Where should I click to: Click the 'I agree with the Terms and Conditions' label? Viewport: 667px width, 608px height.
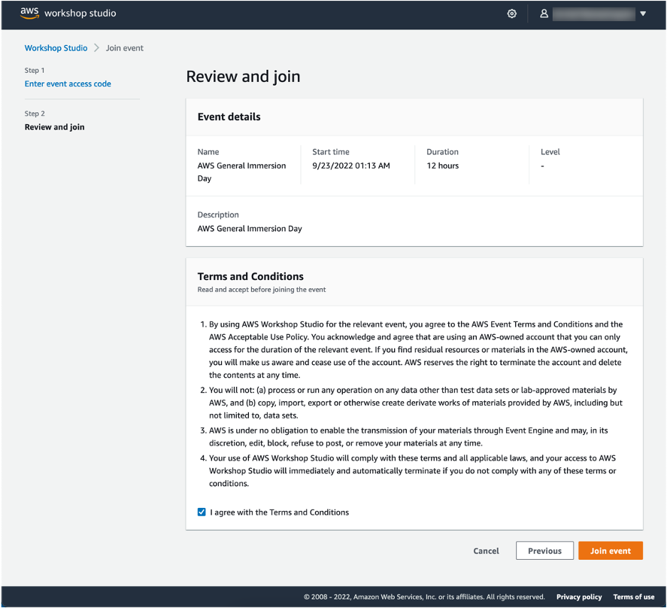(x=280, y=512)
